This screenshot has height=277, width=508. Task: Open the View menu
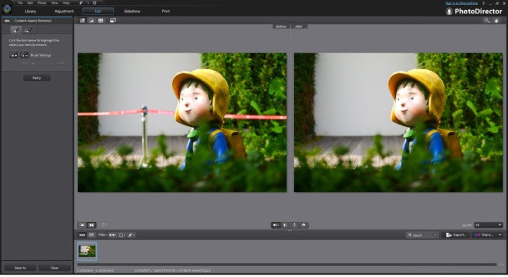[x=55, y=3]
